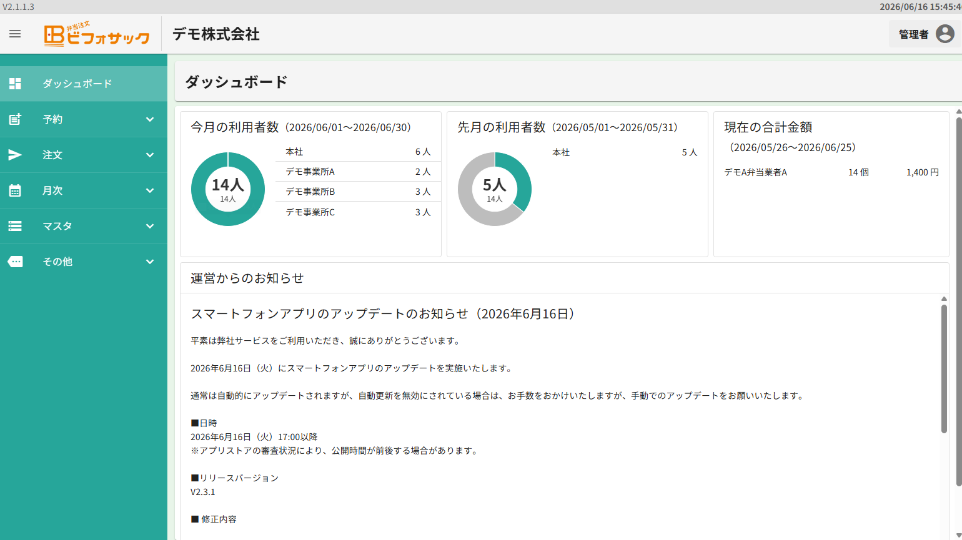The height and width of the screenshot is (540, 962).
Task: Click the 管理者 account button
Action: [x=925, y=34]
